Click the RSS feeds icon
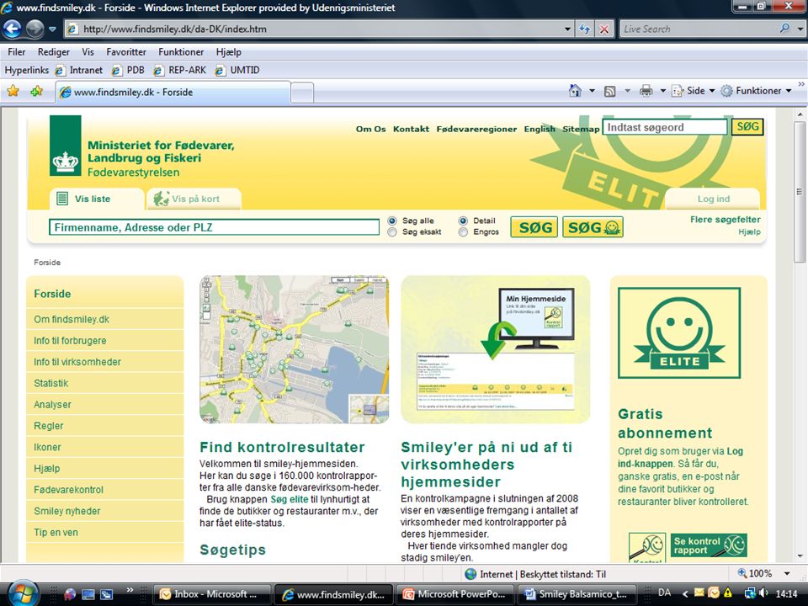 click(x=609, y=91)
